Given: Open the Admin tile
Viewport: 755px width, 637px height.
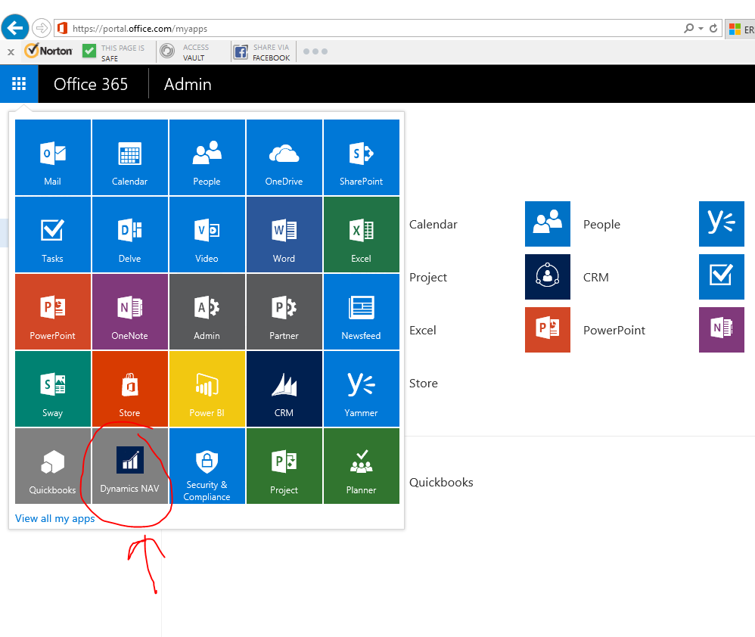Looking at the screenshot, I should pos(207,312).
